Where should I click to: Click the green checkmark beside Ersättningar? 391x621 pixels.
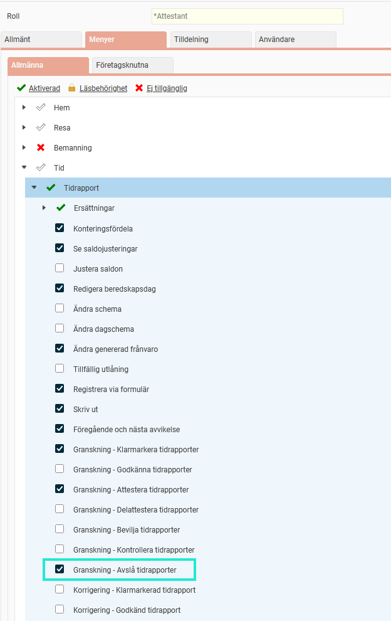coord(61,208)
